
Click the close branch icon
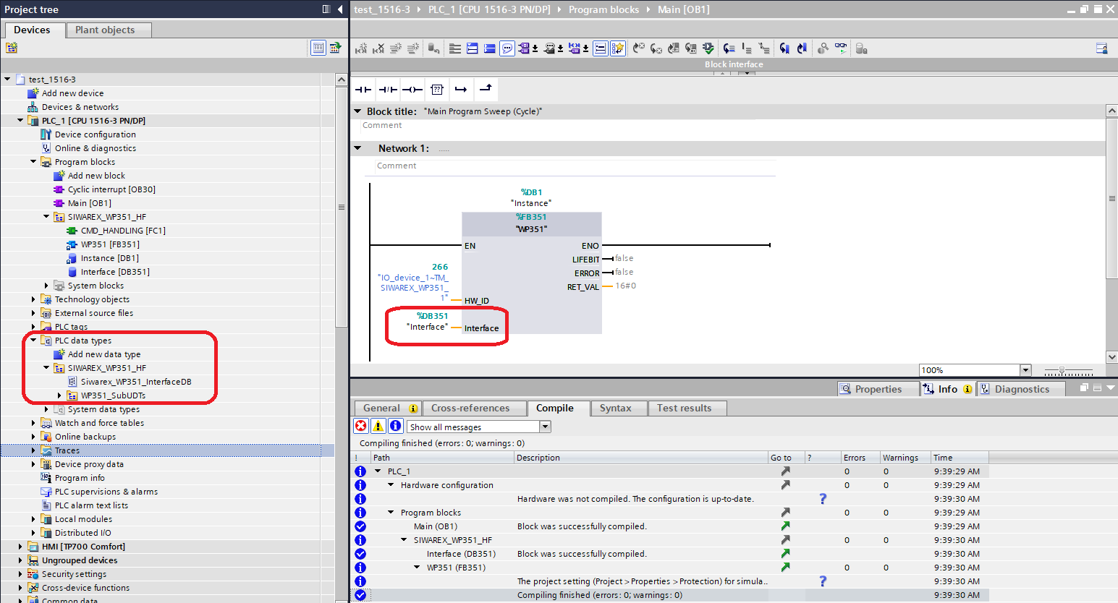(x=486, y=89)
